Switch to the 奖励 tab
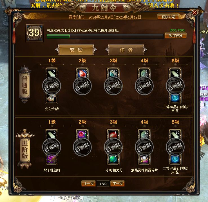Image resolution: width=208 pixels, height=202 pixels. pyautogui.click(x=76, y=50)
